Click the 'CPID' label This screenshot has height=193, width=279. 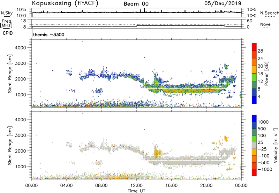point(8,33)
